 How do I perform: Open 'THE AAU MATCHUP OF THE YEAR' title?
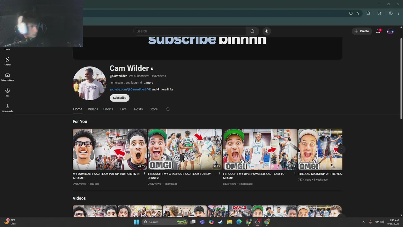click(320, 174)
